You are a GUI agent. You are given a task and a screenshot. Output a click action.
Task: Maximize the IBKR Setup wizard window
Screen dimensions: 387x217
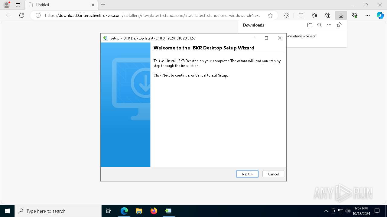pyautogui.click(x=266, y=38)
